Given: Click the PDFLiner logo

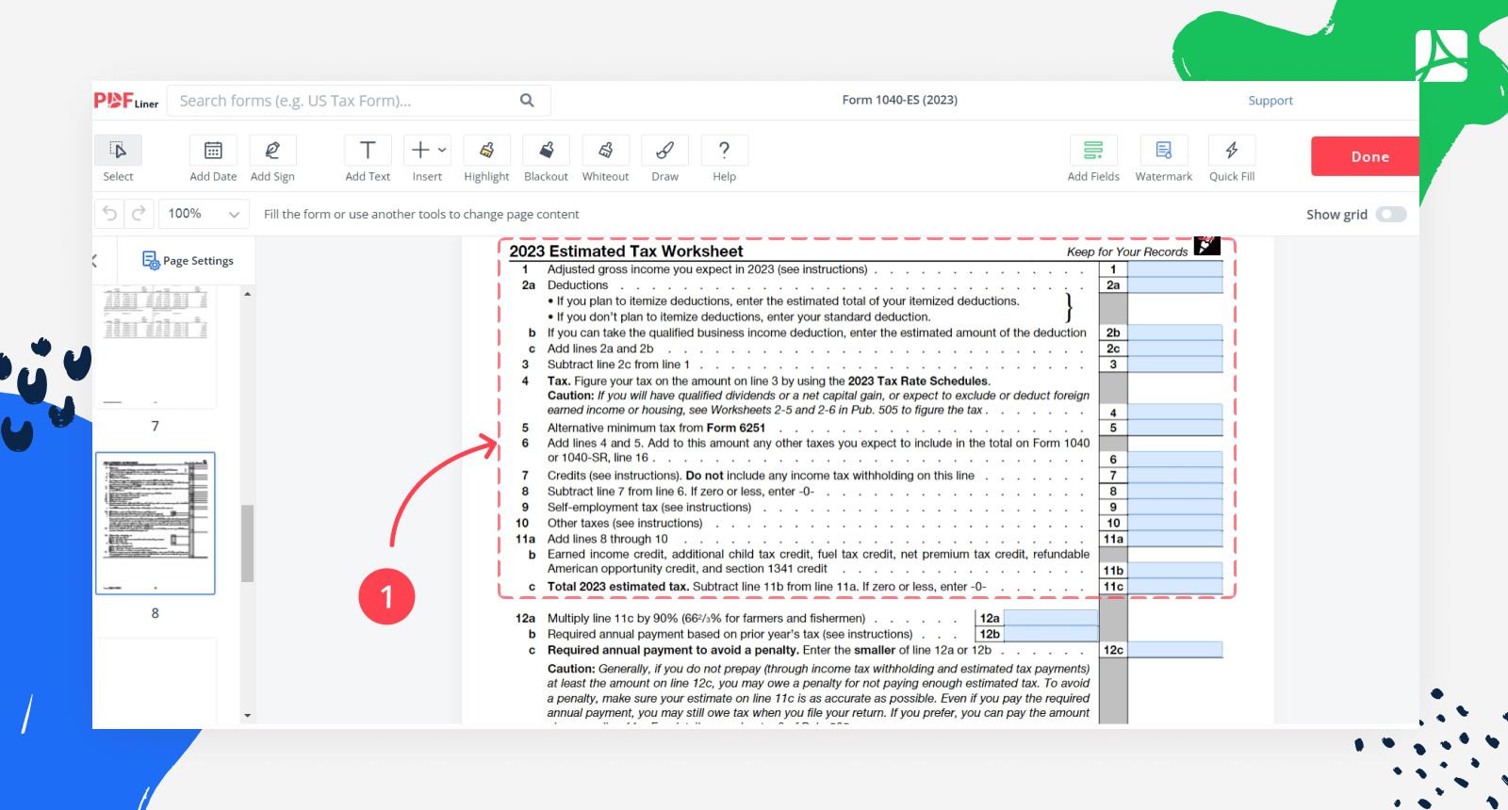Looking at the screenshot, I should click(126, 100).
